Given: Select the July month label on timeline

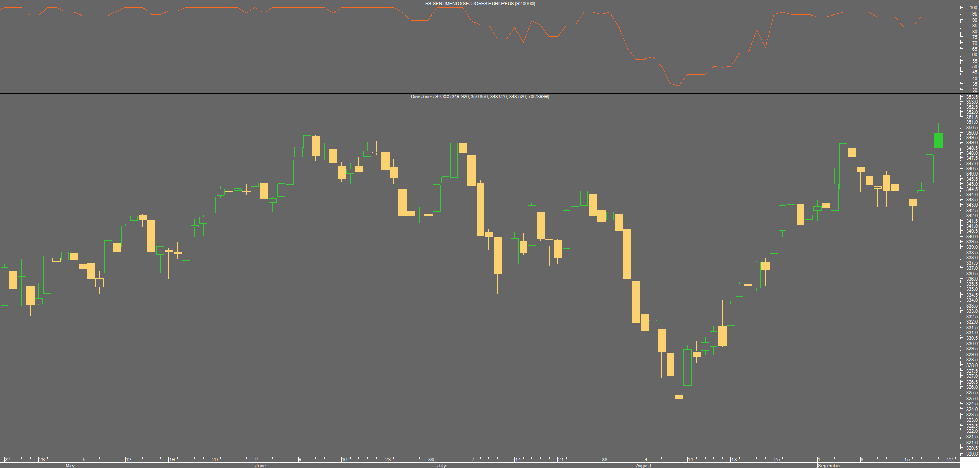Looking at the screenshot, I should tap(442, 465).
